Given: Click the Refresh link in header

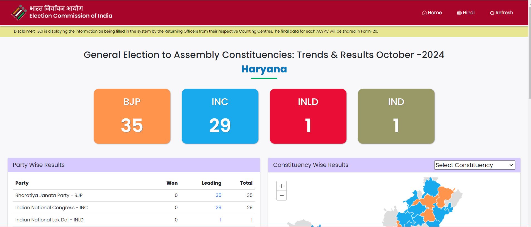Looking at the screenshot, I should point(504,13).
